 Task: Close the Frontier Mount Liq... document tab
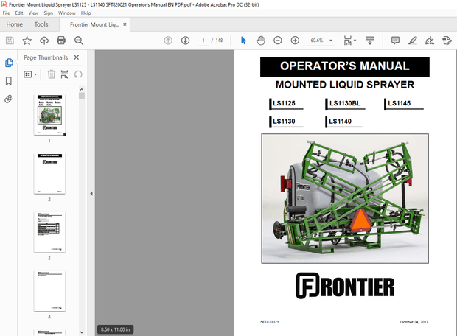pyautogui.click(x=125, y=24)
